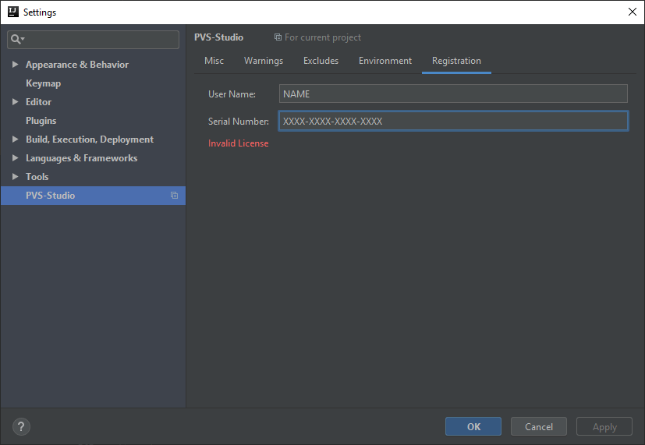
Task: Open the Warnings tab
Action: pyautogui.click(x=264, y=61)
